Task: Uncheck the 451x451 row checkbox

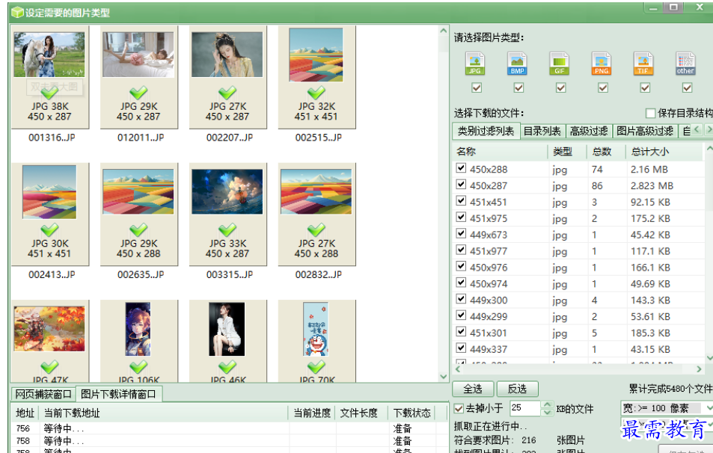Action: 461,201
